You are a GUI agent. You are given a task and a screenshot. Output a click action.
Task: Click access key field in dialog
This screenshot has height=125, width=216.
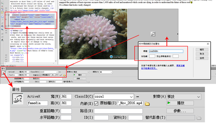coord(152,56)
